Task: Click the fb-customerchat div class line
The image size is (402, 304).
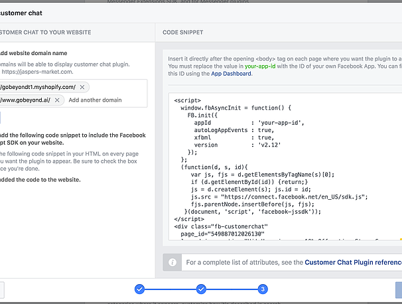Action: coord(221,226)
